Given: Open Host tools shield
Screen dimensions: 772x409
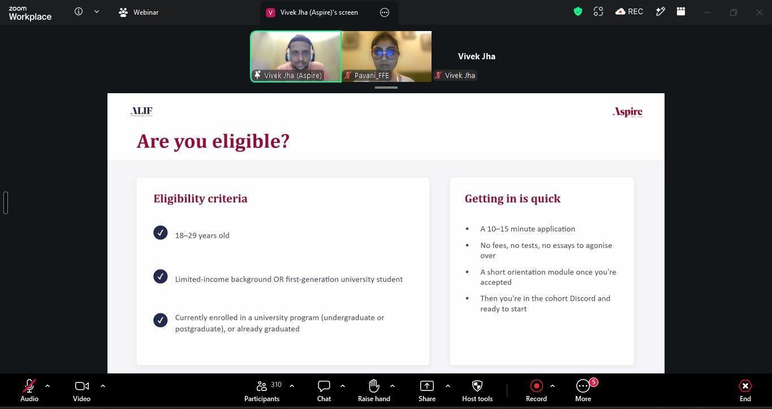Looking at the screenshot, I should coord(477,386).
